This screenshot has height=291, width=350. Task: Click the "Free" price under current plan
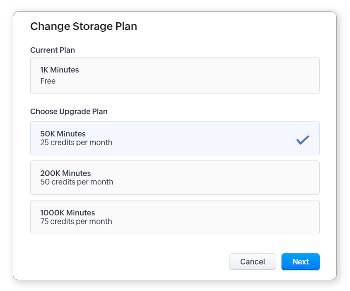[48, 81]
